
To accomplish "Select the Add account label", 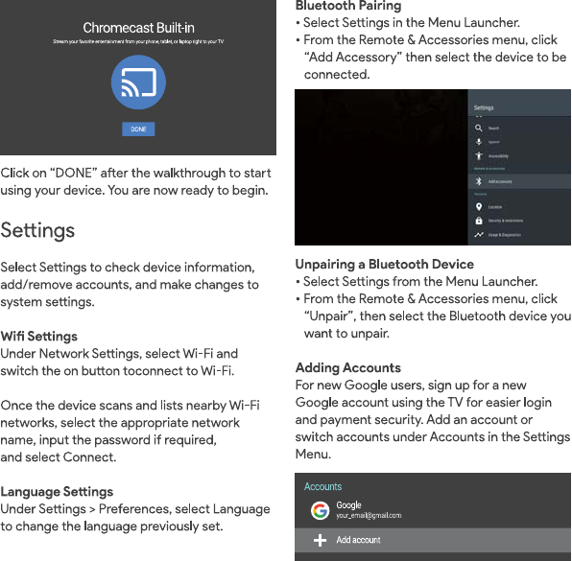I will point(358,540).
